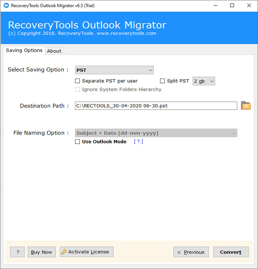Enable Separate PST per user checkbox

[x=78, y=81]
